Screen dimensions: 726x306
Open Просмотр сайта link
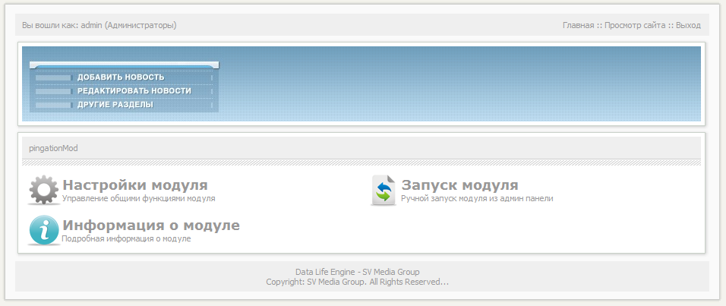coord(635,26)
